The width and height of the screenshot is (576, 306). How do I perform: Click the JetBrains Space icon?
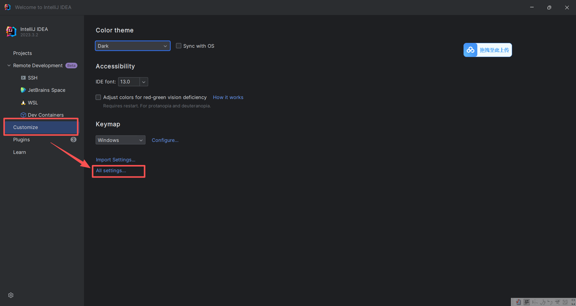tap(23, 90)
